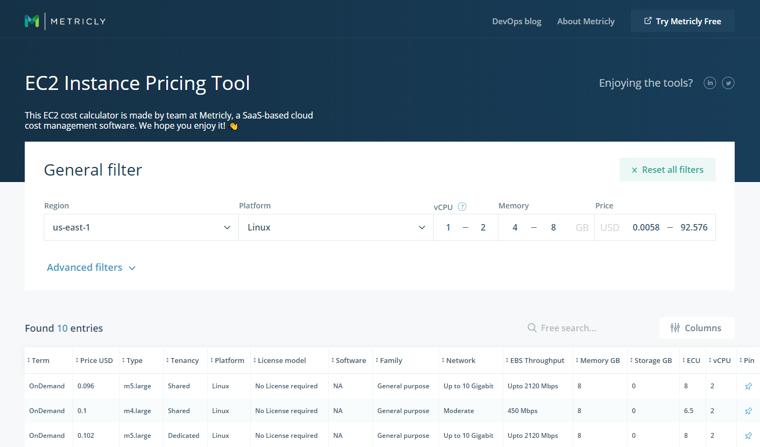Go to About Metricly page

[586, 22]
